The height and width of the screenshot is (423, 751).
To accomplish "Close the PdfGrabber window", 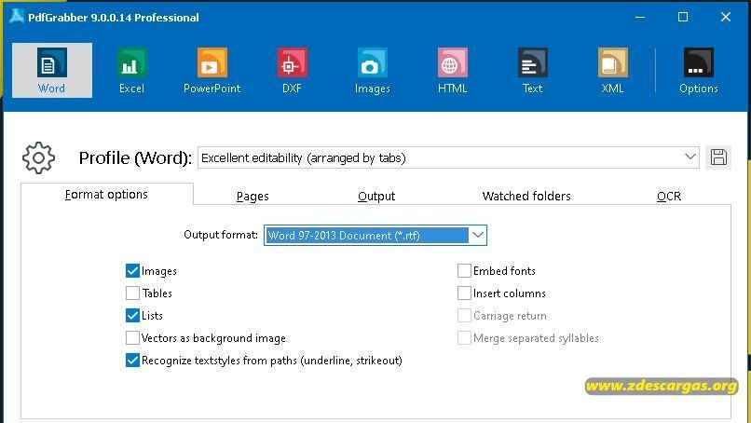I will [x=726, y=18].
